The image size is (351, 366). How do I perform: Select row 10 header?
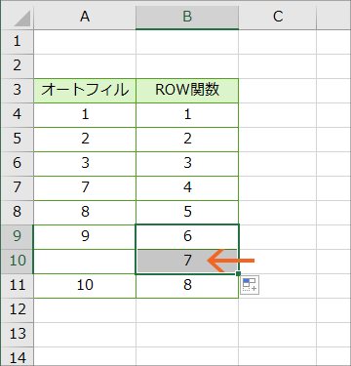click(x=17, y=262)
